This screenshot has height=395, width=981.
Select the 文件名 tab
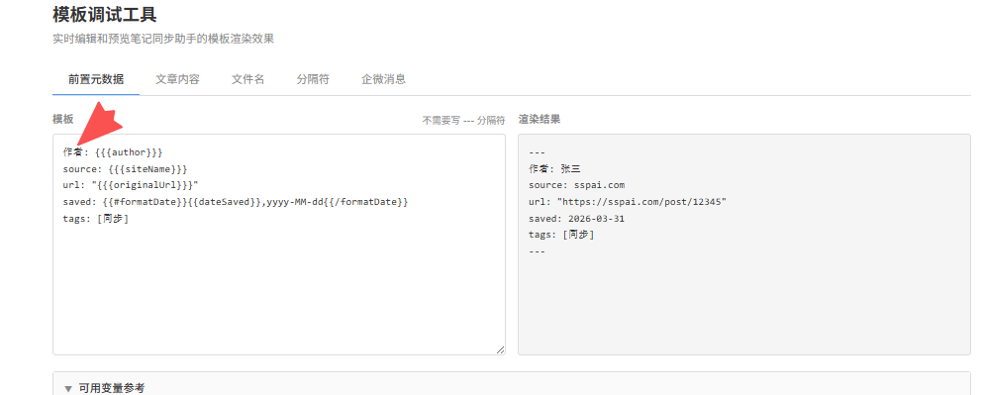(x=247, y=79)
